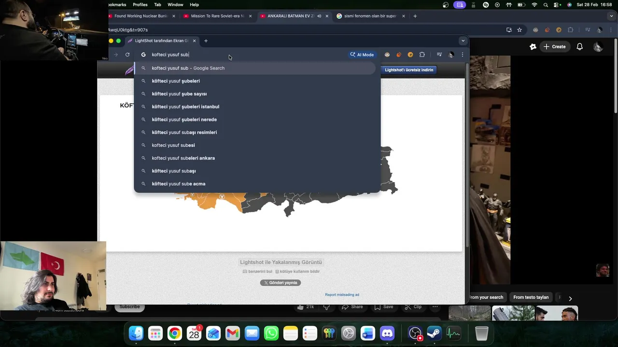Screen dimensions: 618x347
Task: Expand the tab search dropdown in the front window
Action: coord(463,40)
